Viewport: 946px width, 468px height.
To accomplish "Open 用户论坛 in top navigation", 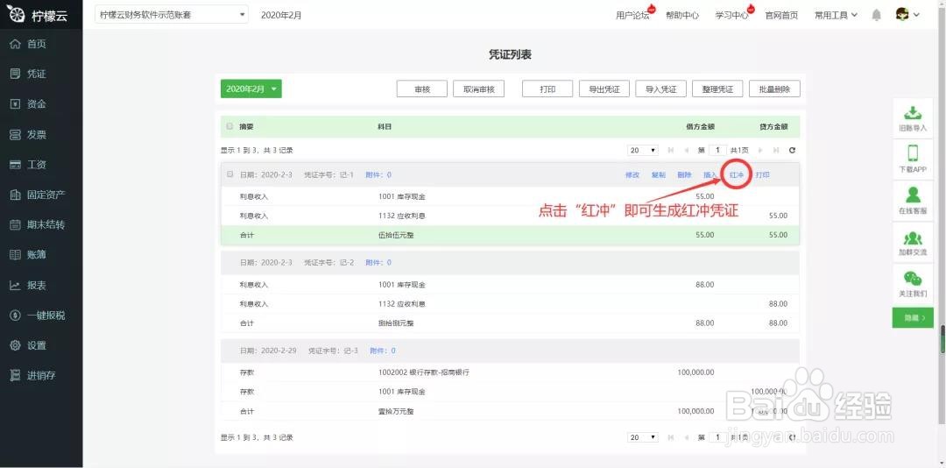I will [633, 16].
